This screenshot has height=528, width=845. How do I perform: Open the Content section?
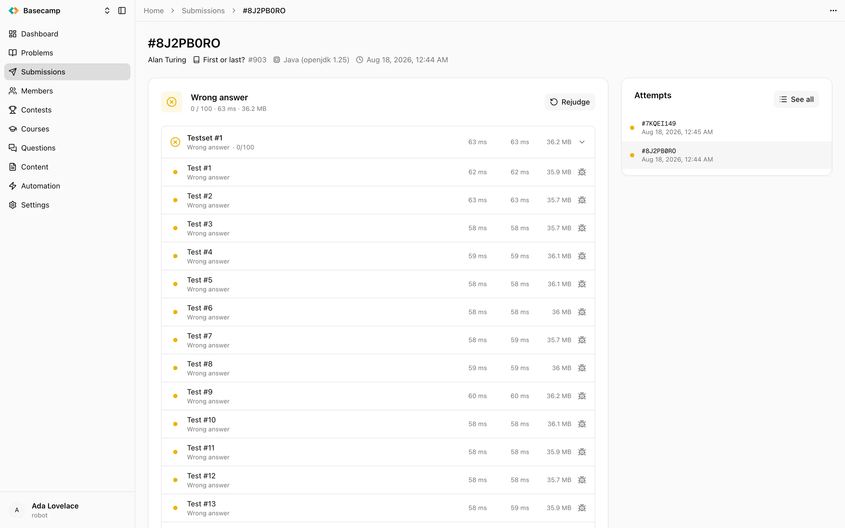point(67,167)
